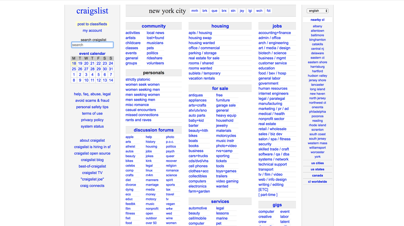Viewport: 404px width, 226px height.
Task: Open sublets / temporary link
Action: [x=204, y=73]
